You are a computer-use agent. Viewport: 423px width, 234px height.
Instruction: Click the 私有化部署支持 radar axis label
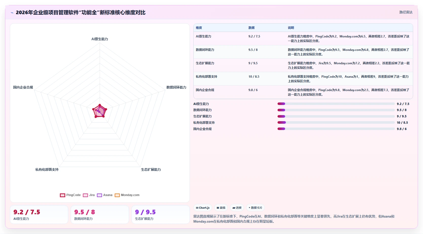click(x=47, y=169)
